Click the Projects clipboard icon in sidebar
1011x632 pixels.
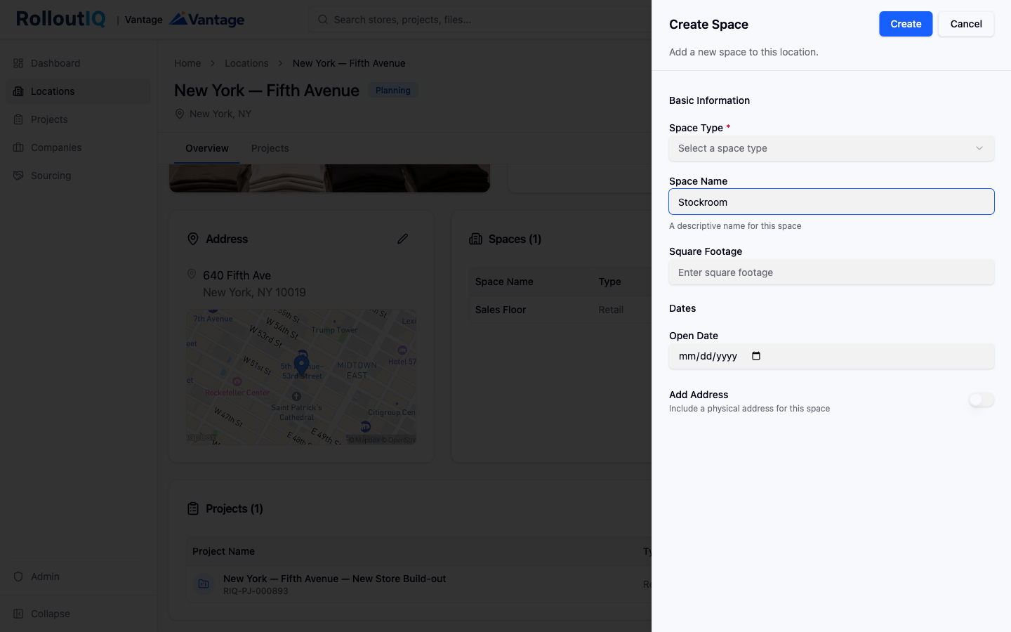[x=18, y=119]
